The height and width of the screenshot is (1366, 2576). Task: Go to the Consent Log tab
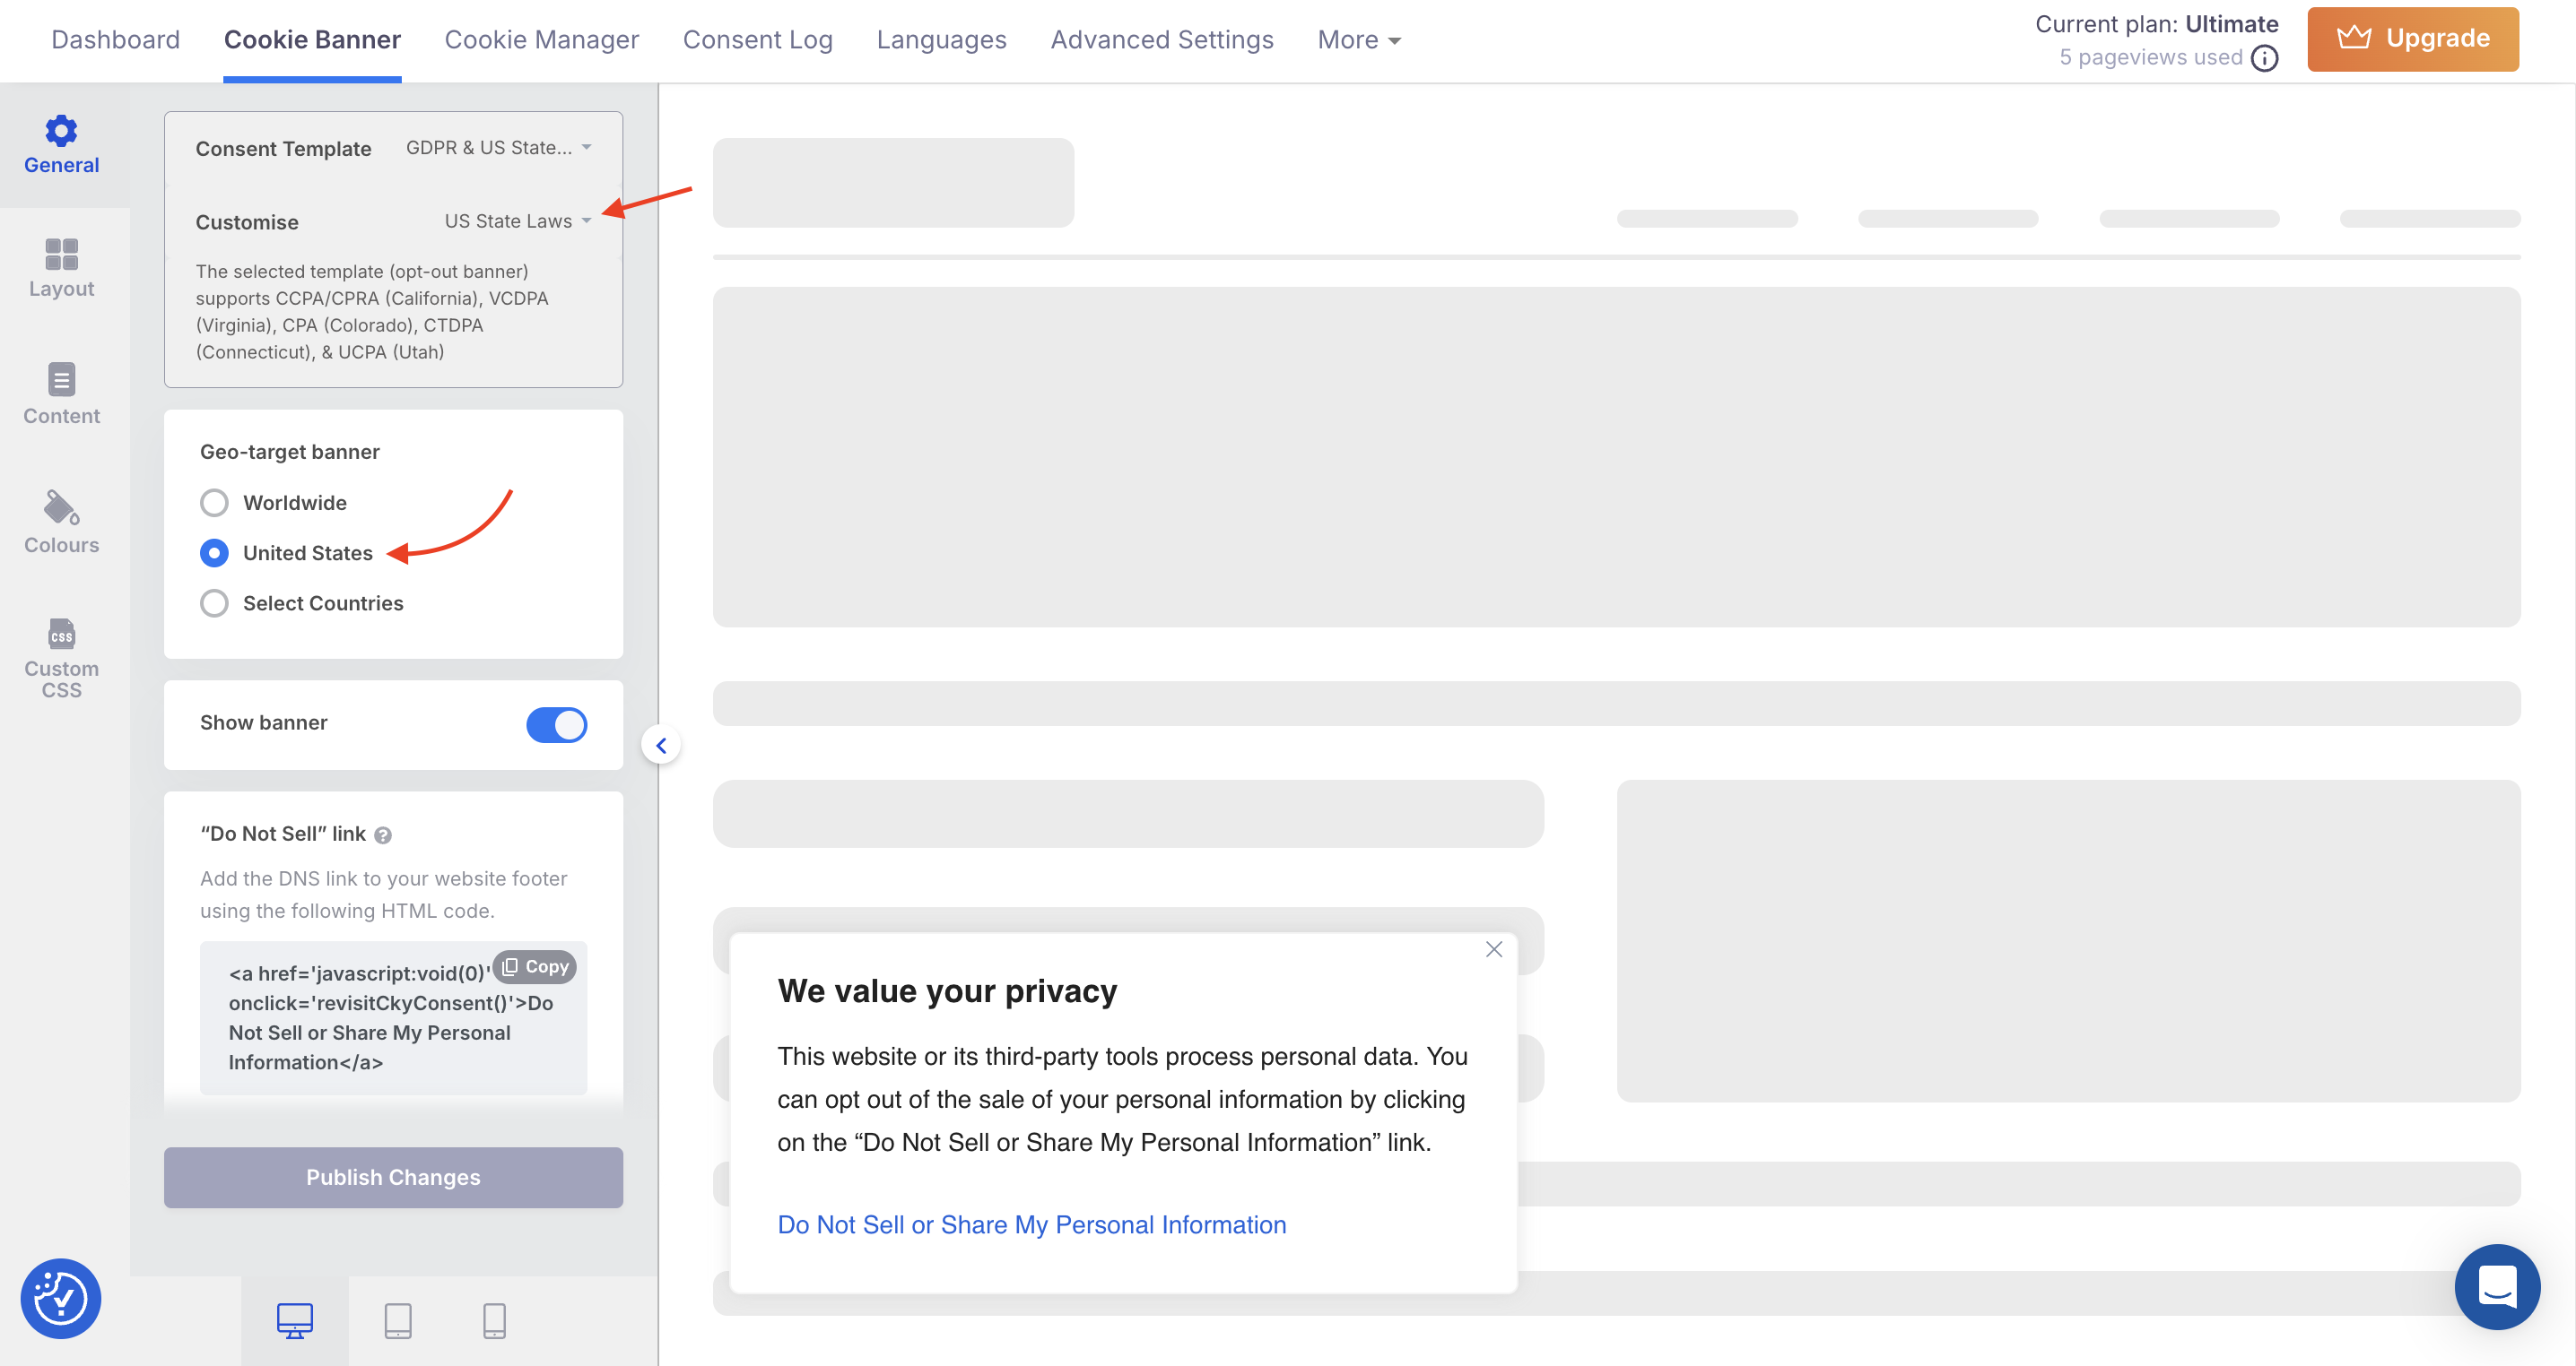[x=757, y=40]
